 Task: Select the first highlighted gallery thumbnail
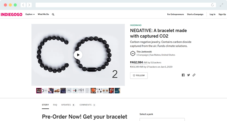point(39,91)
